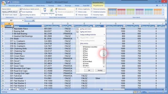Go to first sheet navigation arrow
The width and height of the screenshot is (168, 94).
point(2,90)
